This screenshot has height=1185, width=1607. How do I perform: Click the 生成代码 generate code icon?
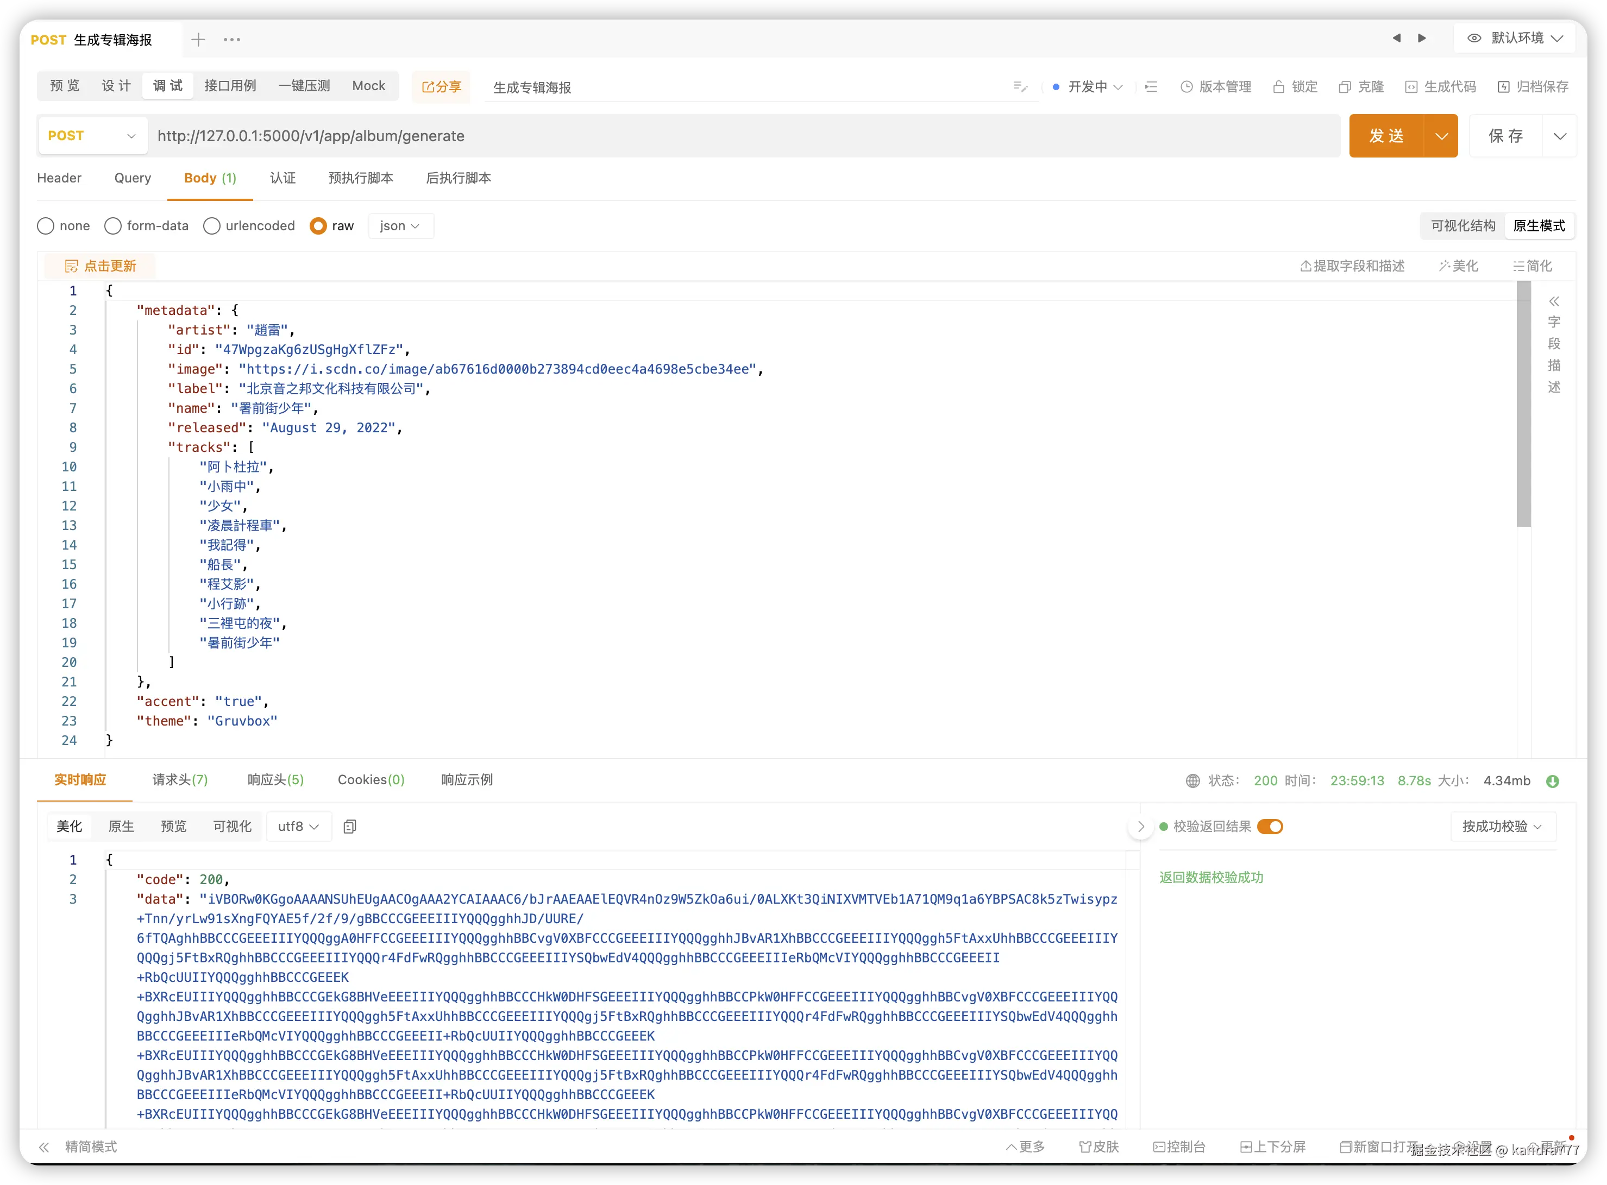[x=1411, y=87]
